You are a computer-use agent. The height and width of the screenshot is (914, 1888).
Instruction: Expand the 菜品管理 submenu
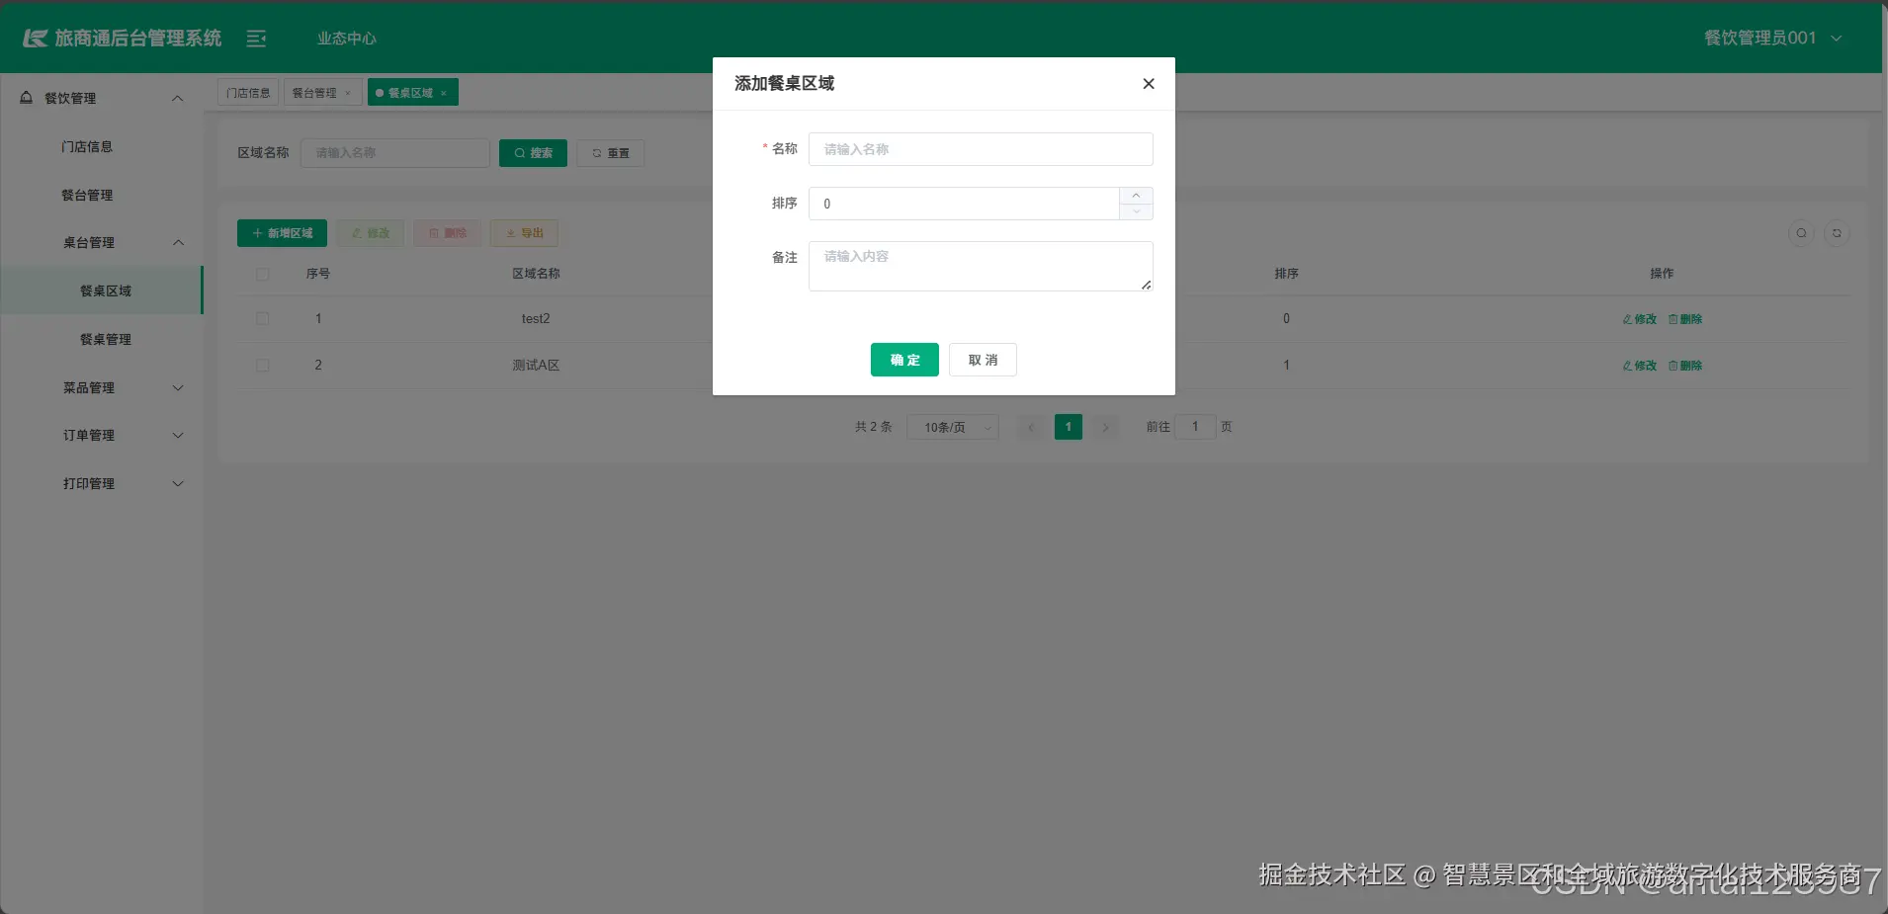(x=102, y=387)
